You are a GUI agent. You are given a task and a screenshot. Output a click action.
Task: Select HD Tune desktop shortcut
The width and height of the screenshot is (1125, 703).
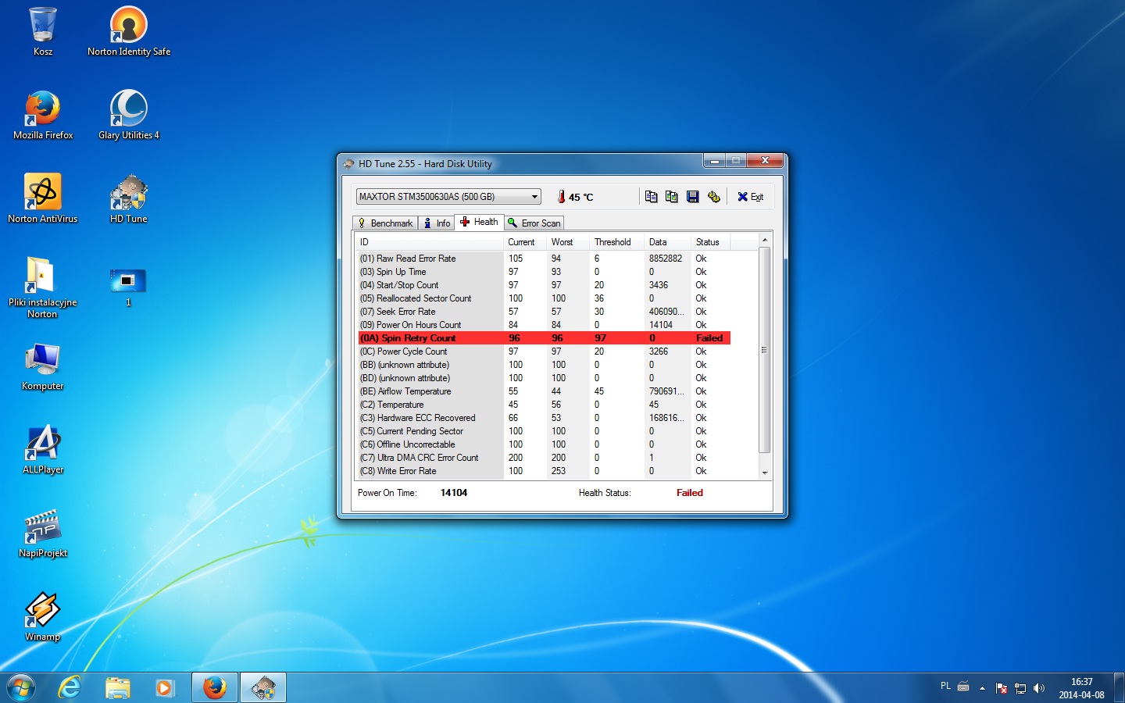tap(129, 199)
